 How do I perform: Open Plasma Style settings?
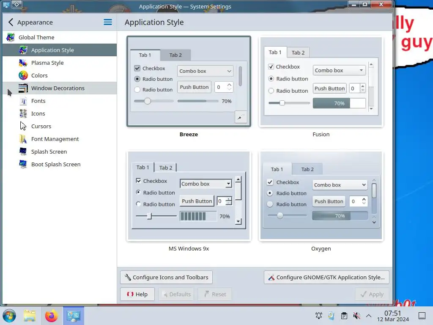60,63
